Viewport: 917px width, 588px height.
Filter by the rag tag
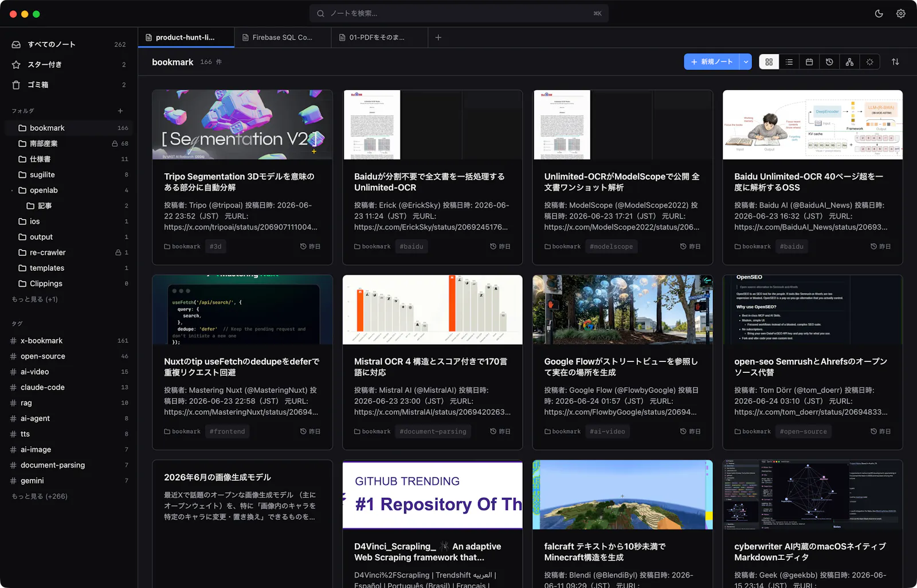tap(69, 402)
